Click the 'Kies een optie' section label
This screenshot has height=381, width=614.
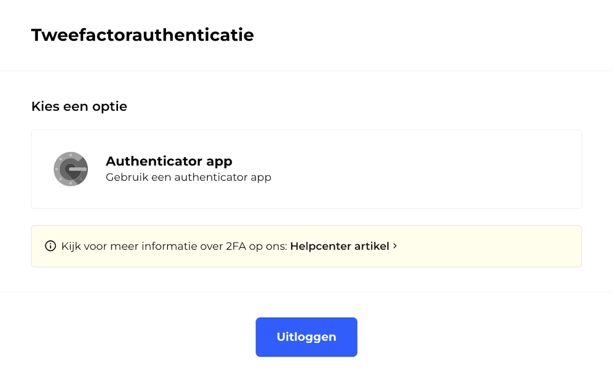click(x=79, y=106)
